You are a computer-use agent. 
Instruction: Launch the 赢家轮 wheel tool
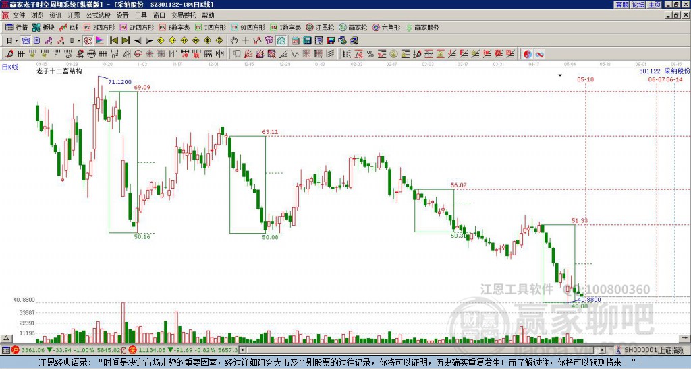353,27
